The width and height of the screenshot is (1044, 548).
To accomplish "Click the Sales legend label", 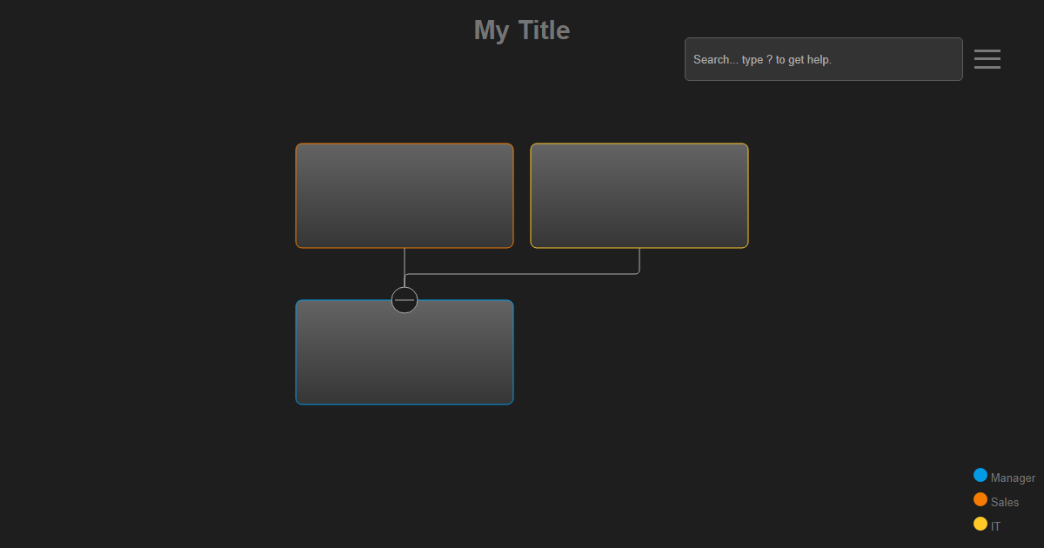I will 1005,503.
